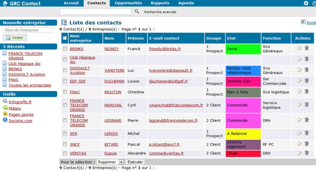The image size is (316, 171).
Task: Toggle the select-all header checkbox
Action: coord(65,38)
